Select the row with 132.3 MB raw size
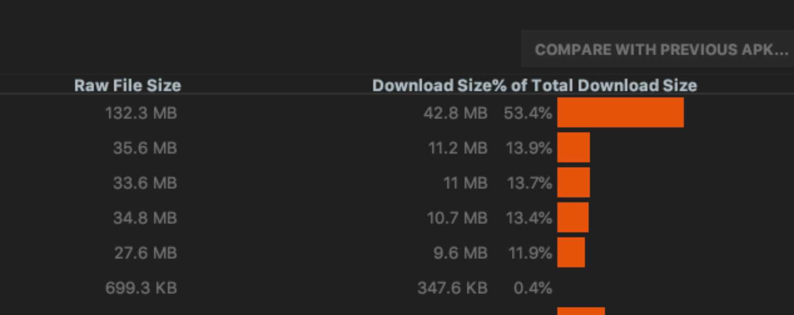The image size is (794, 315). (x=397, y=112)
